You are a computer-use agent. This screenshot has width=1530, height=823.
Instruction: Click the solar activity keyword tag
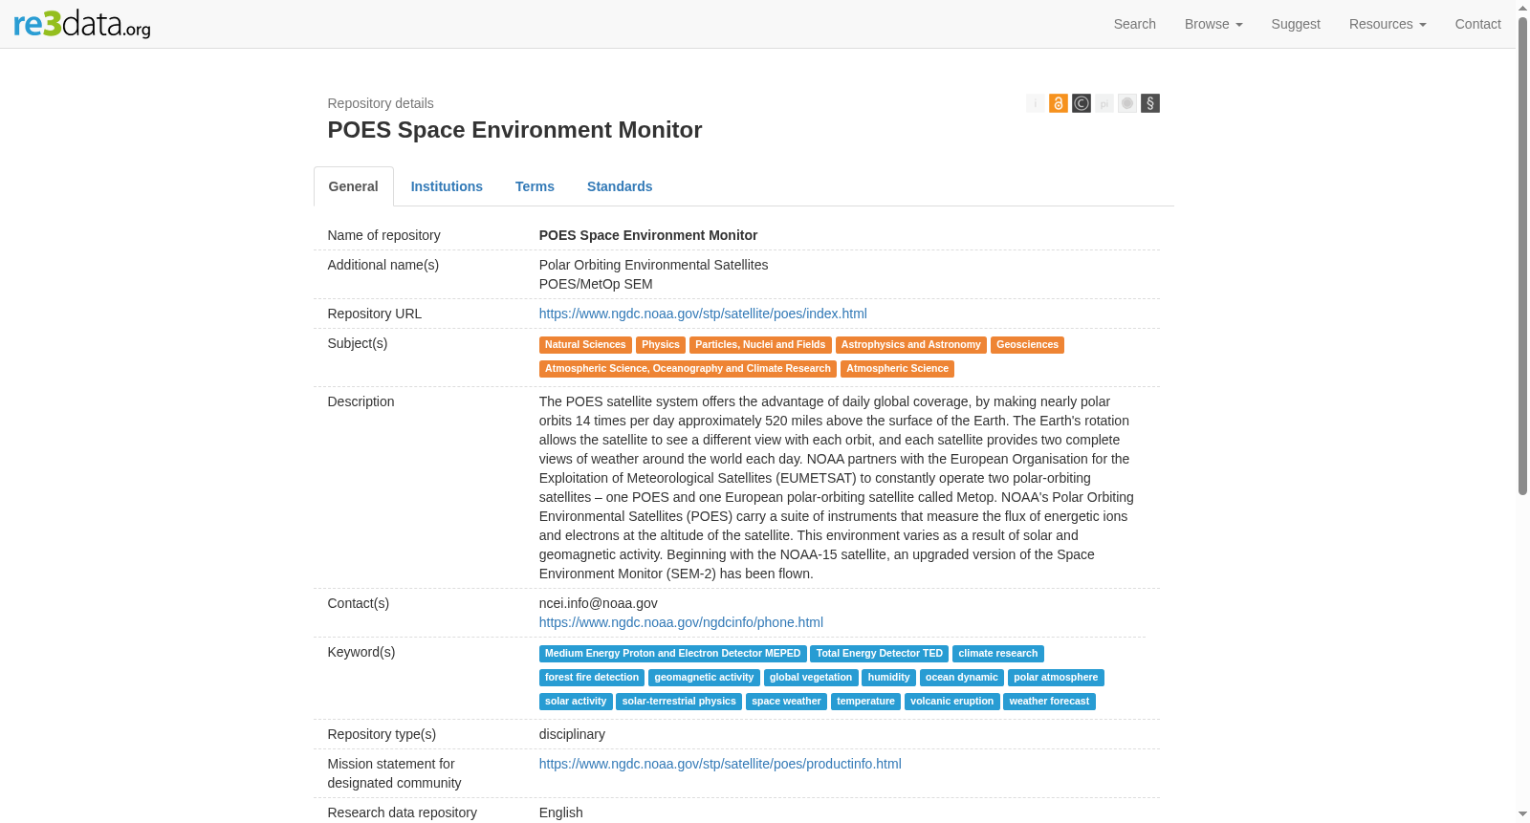pyautogui.click(x=576, y=702)
